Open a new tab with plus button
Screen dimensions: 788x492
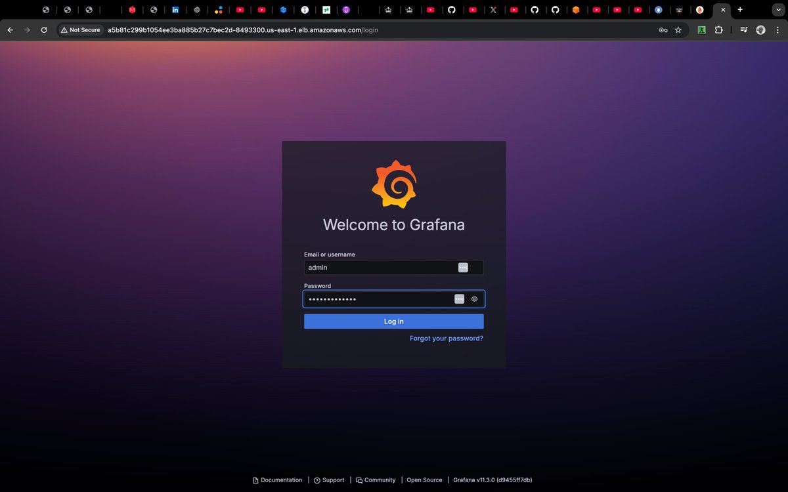[x=740, y=10]
